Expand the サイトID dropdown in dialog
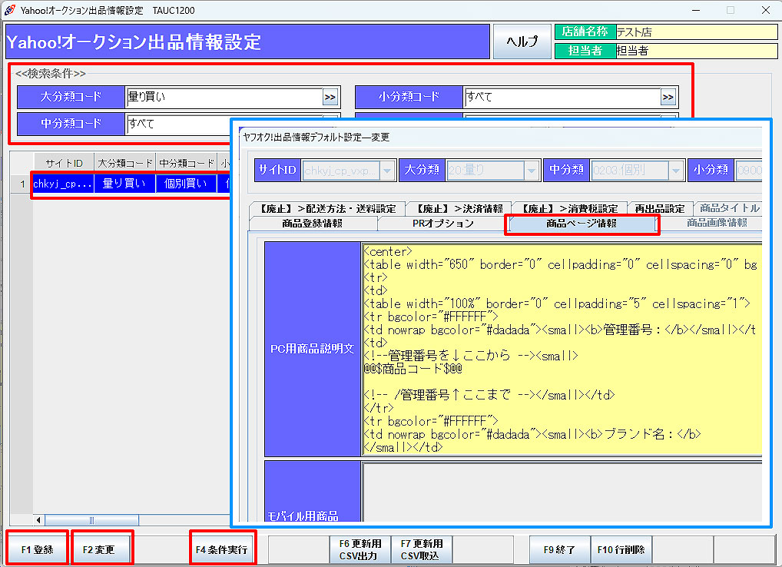The image size is (782, 567). (387, 170)
